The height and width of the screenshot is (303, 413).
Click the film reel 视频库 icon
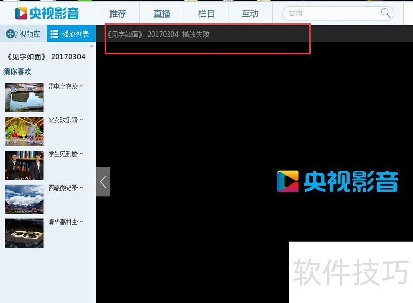click(x=11, y=34)
